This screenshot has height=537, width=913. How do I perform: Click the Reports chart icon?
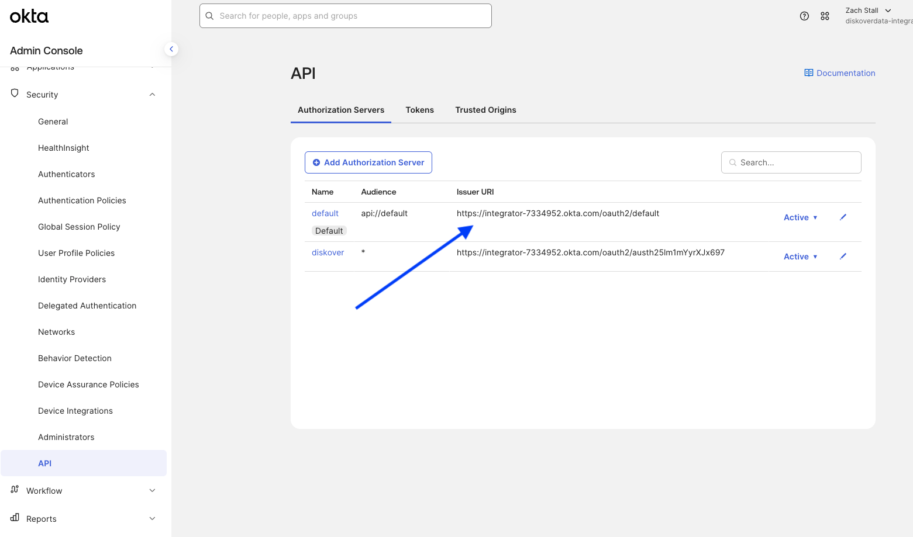click(15, 518)
